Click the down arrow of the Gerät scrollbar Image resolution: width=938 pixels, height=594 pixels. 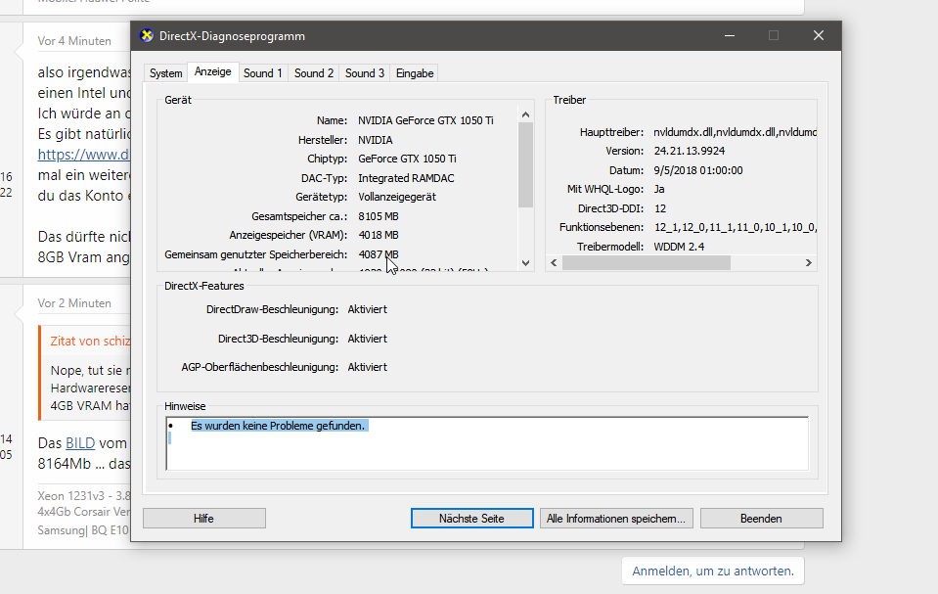point(525,262)
